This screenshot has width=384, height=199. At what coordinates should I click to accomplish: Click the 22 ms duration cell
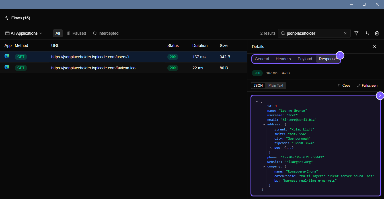coord(198,68)
